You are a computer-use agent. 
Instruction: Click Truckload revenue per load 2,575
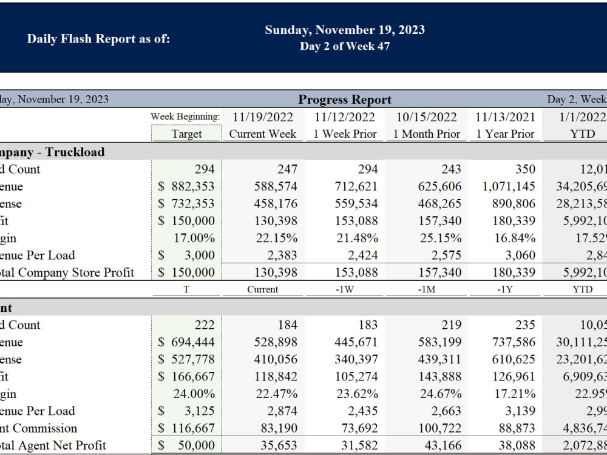[x=446, y=255]
